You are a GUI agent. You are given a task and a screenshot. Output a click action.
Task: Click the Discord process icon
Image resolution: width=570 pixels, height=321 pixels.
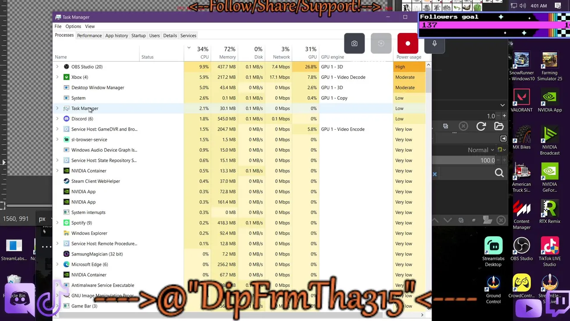click(66, 119)
